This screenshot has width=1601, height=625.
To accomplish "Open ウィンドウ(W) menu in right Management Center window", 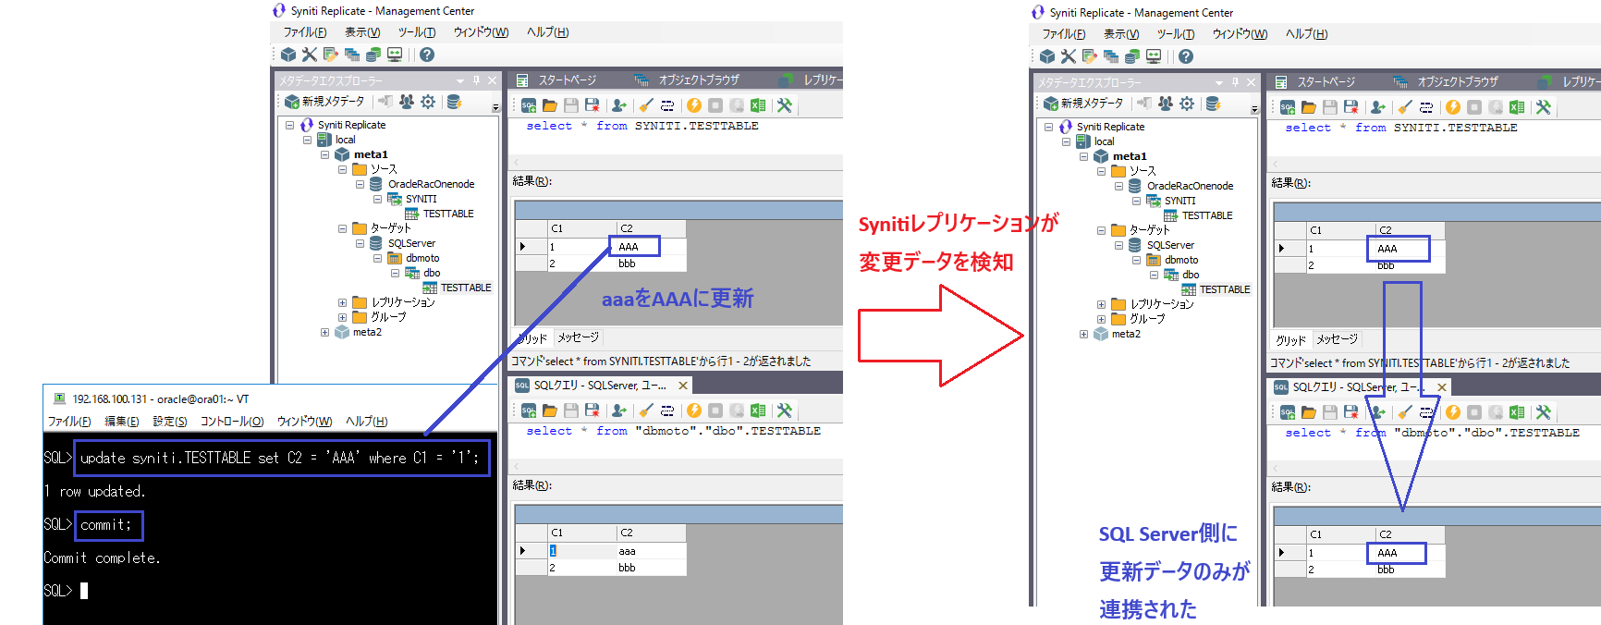I will click(1240, 34).
